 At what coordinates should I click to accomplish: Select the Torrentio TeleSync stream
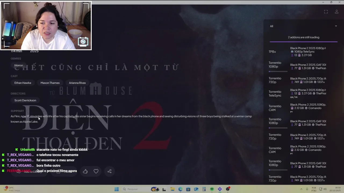click(297, 94)
